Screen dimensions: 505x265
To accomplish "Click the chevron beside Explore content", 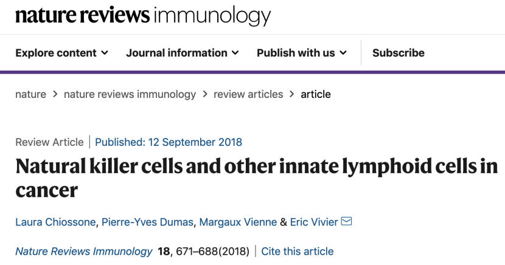I will click(x=104, y=53).
